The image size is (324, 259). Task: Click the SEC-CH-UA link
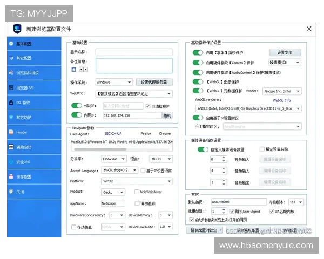(x=113, y=134)
